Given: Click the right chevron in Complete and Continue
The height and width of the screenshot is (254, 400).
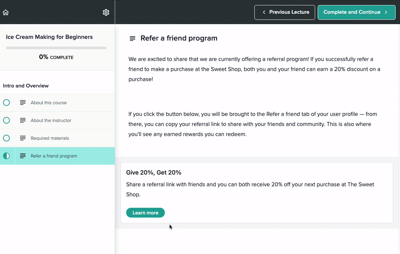Looking at the screenshot, I should [386, 12].
